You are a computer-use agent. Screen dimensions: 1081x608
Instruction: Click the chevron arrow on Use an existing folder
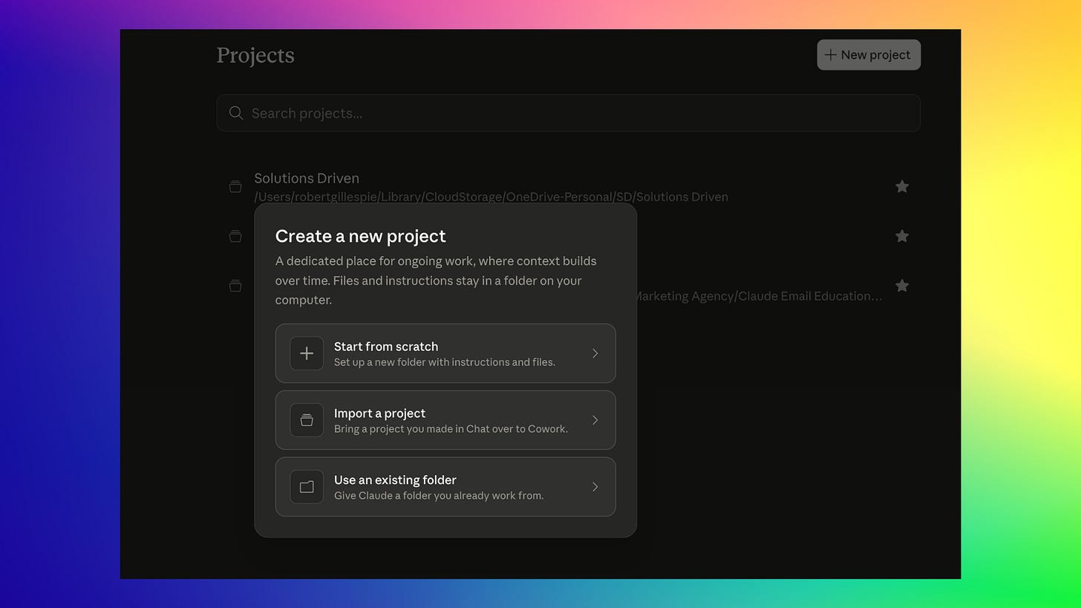pos(595,487)
